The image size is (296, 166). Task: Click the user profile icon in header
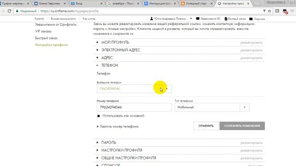click(x=151, y=18)
